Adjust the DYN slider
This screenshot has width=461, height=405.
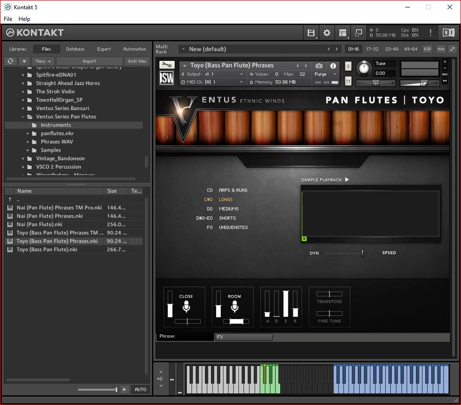[x=344, y=253]
